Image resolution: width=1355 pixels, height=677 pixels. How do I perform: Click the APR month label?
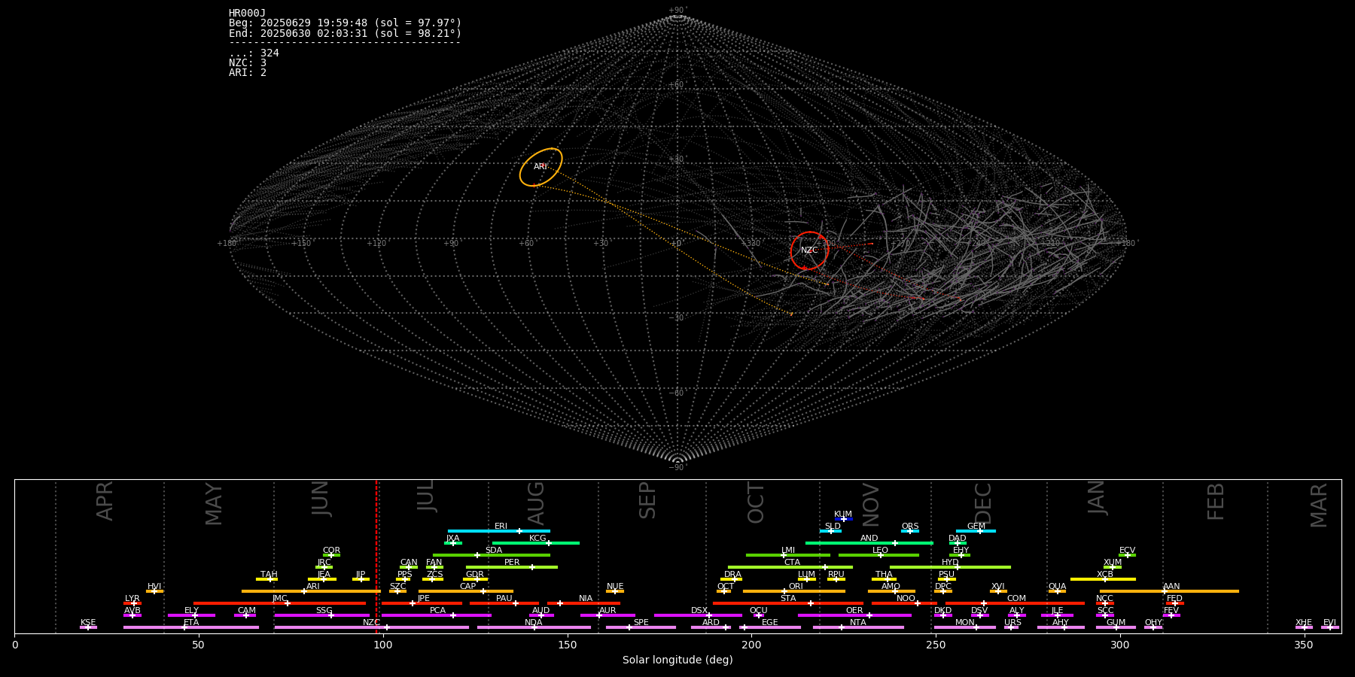click(x=105, y=501)
